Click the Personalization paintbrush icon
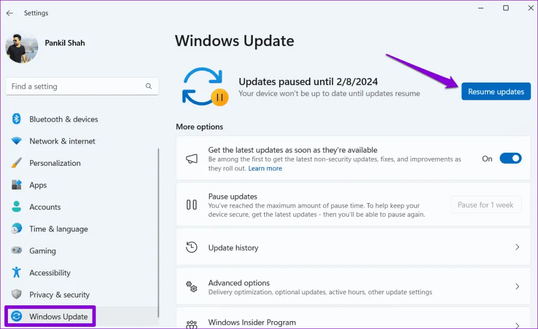 click(16, 163)
